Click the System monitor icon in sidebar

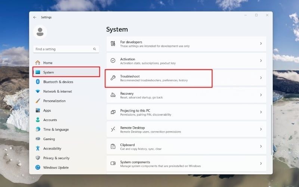click(38, 72)
